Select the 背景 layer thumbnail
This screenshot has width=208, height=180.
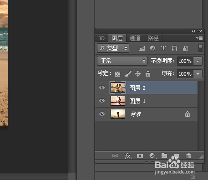coord(118,114)
